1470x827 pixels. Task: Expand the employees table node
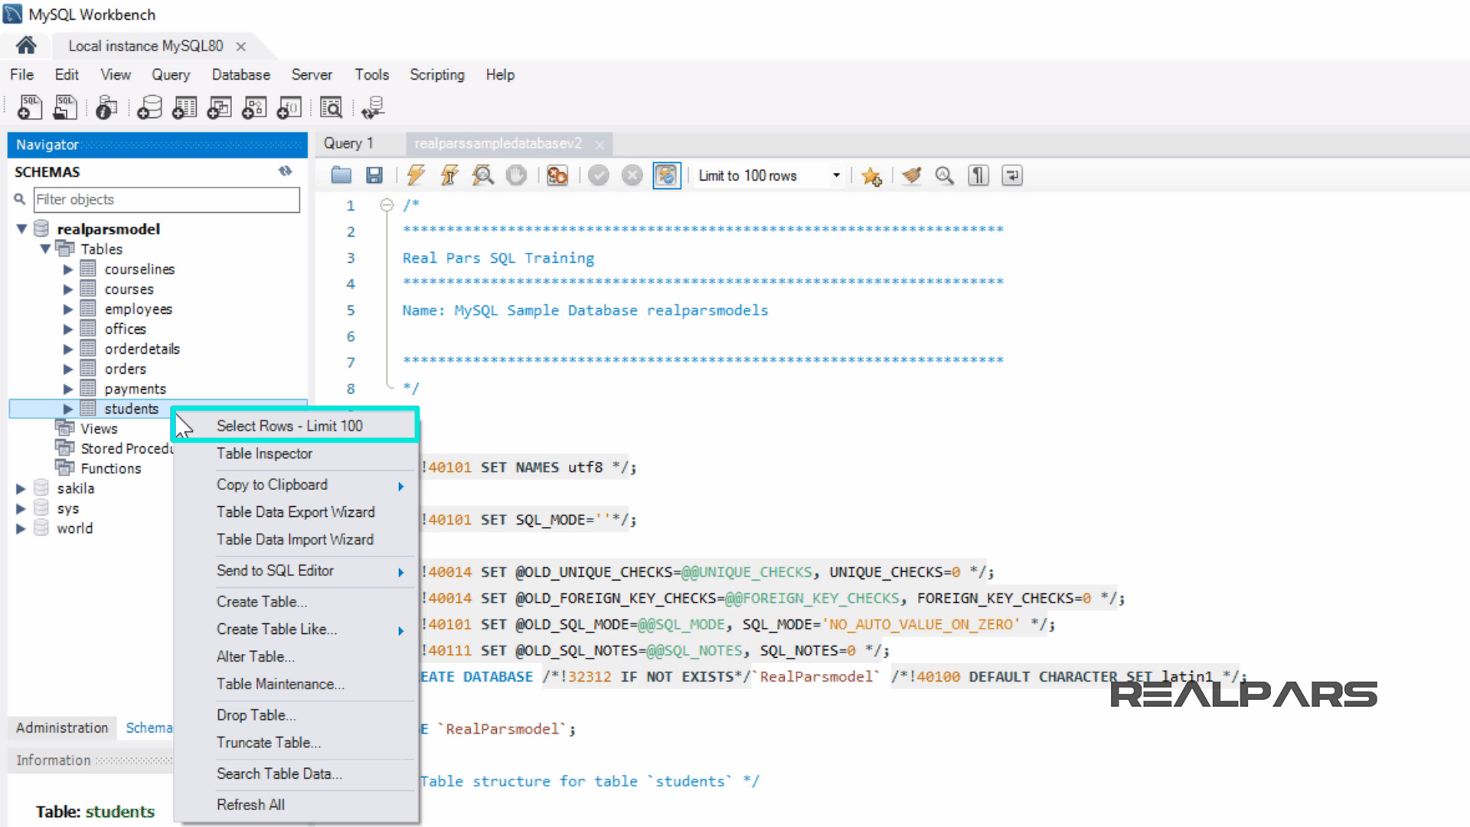(68, 309)
